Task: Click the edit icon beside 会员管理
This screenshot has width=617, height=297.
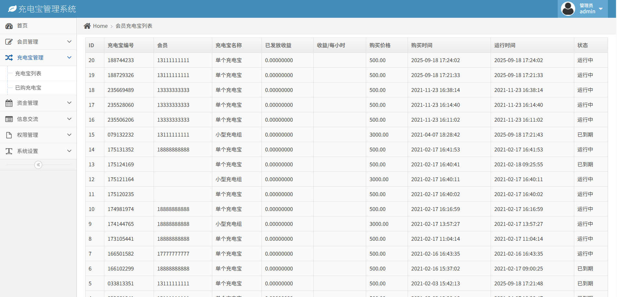Action: (9, 42)
